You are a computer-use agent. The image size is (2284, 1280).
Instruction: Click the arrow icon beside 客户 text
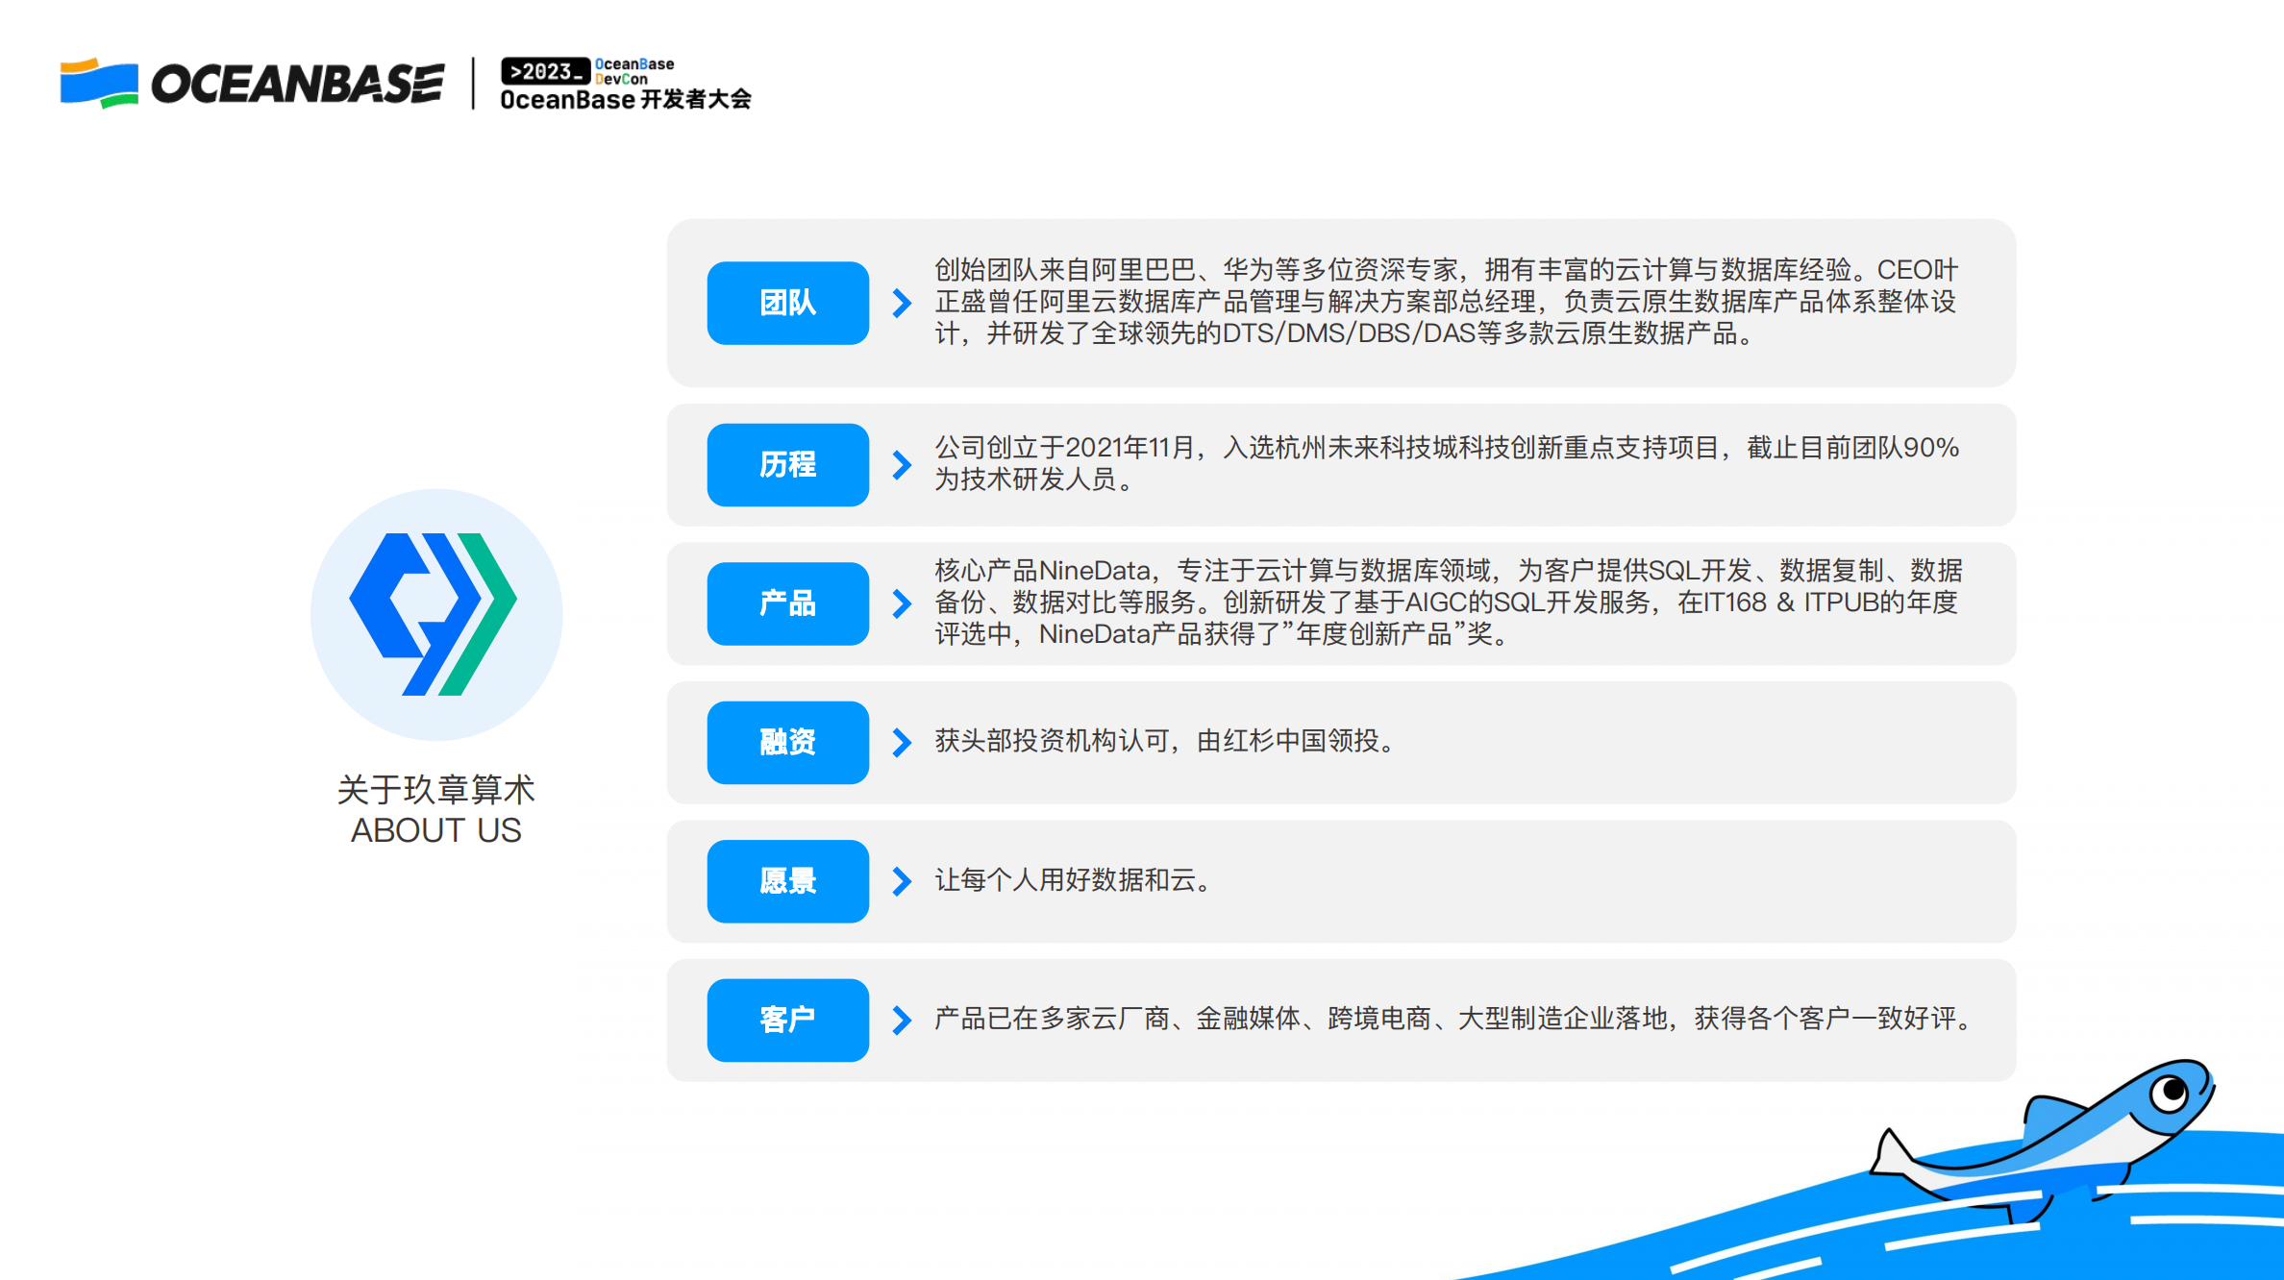[902, 1022]
